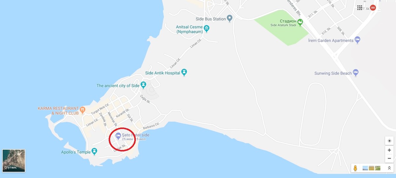Viewport: 396px width, 178px height.
Task: Switch to satellite view thumbnail (Спутник)
Action: [x=14, y=161]
